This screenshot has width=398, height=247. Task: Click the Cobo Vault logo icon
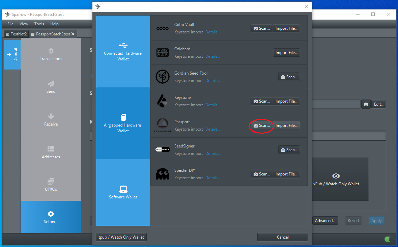point(163,28)
